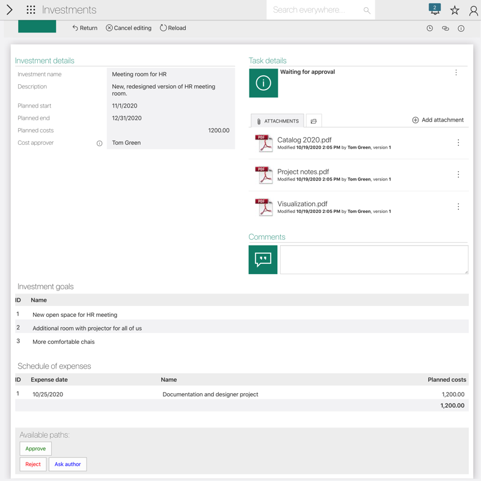Click the Search everywhere field

(316, 10)
